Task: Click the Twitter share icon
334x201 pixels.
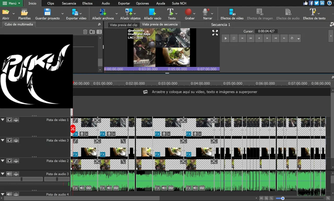Action: 317,3
